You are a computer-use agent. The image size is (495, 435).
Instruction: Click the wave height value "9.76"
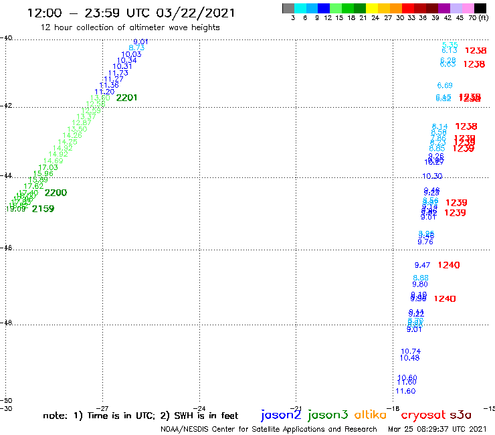tap(425, 242)
